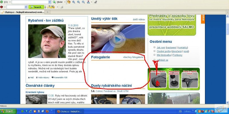
Task: Click the Pevný a odolný kloub ad image
Action: (190, 80)
